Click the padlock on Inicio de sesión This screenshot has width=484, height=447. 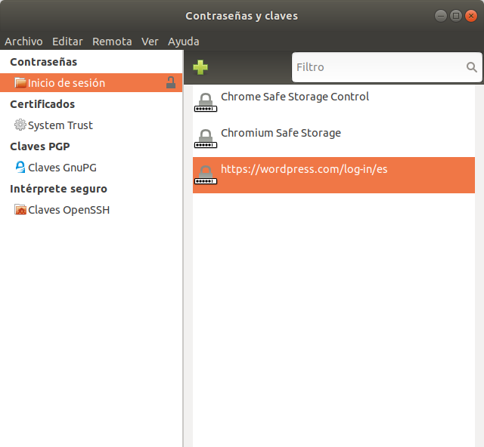[171, 83]
